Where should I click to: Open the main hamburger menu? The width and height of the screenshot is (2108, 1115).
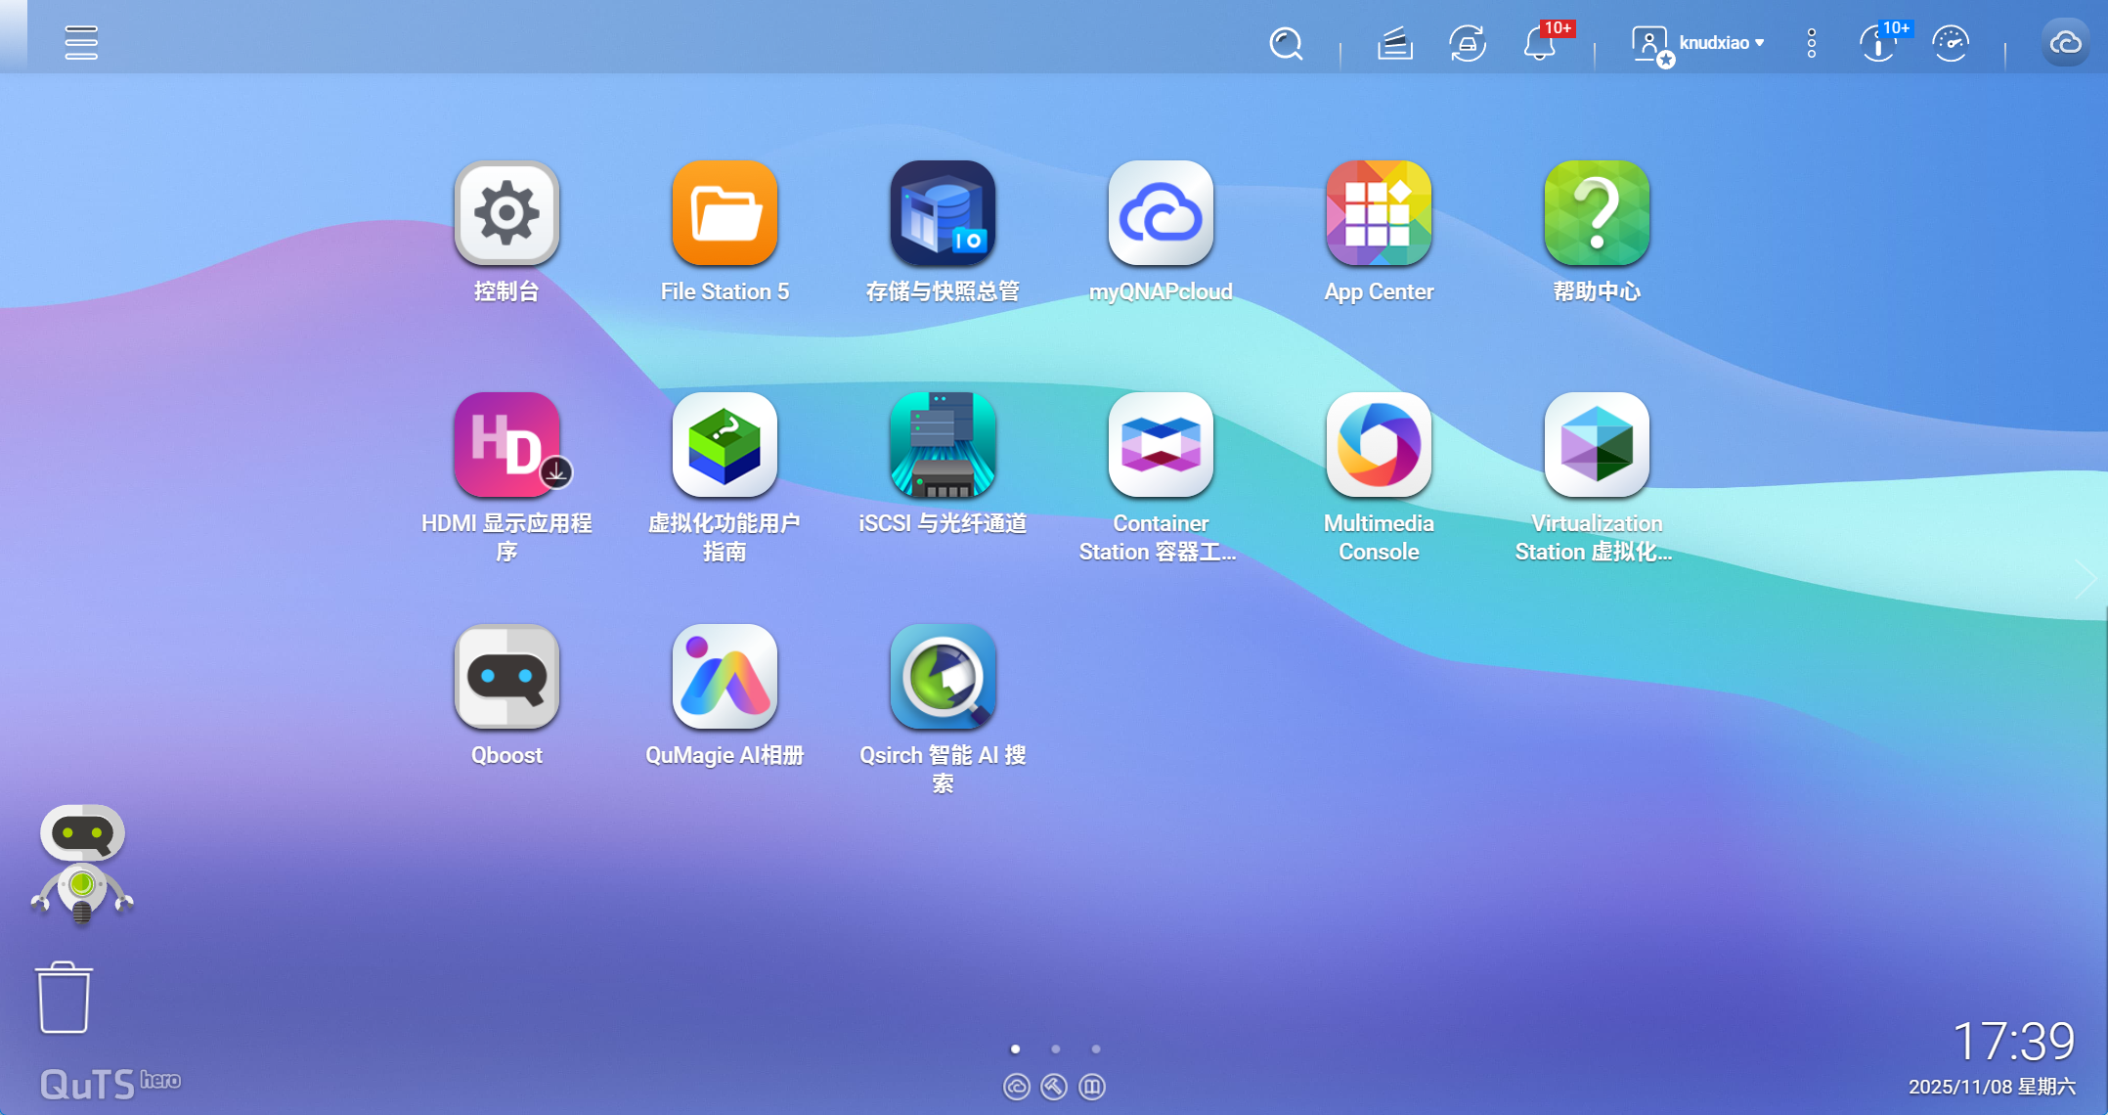pos(81,42)
